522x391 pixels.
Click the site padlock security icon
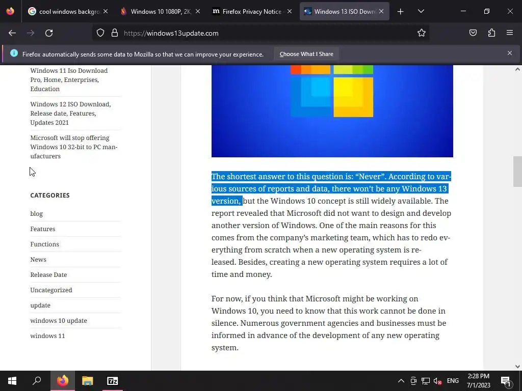[x=115, y=33]
